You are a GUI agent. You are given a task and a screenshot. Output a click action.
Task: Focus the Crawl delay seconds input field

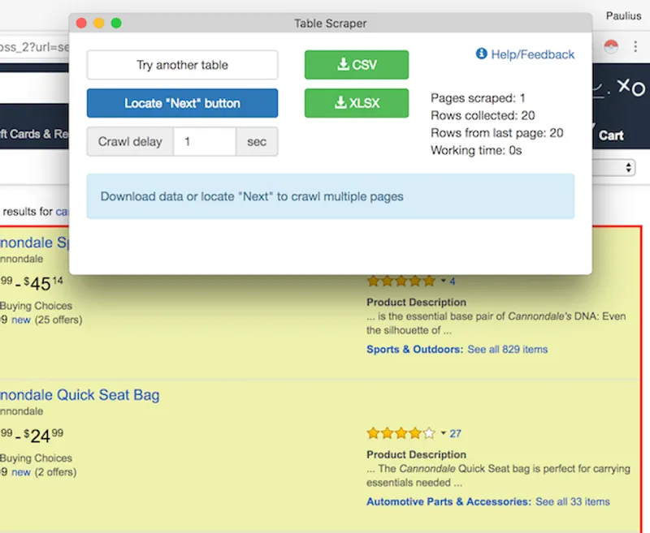[x=204, y=141]
